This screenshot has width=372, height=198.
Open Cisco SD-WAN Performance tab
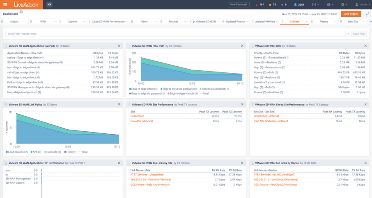pyautogui.click(x=108, y=22)
